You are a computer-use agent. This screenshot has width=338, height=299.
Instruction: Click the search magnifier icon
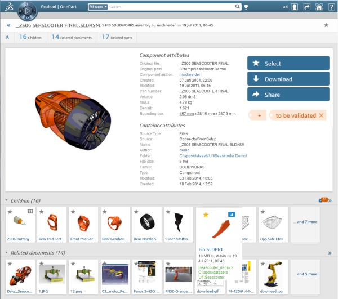click(x=237, y=7)
